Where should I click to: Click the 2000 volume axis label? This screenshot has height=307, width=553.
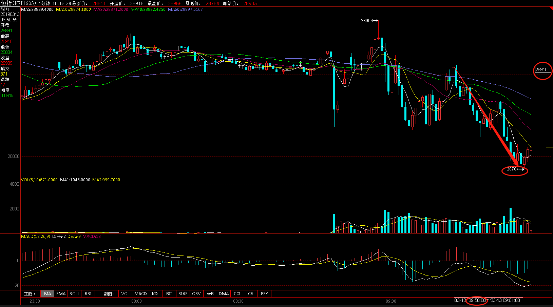pos(15,209)
